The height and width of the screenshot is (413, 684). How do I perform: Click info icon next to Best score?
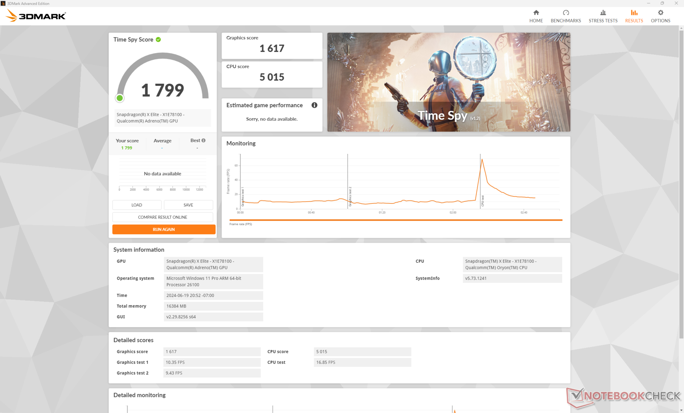pos(203,140)
